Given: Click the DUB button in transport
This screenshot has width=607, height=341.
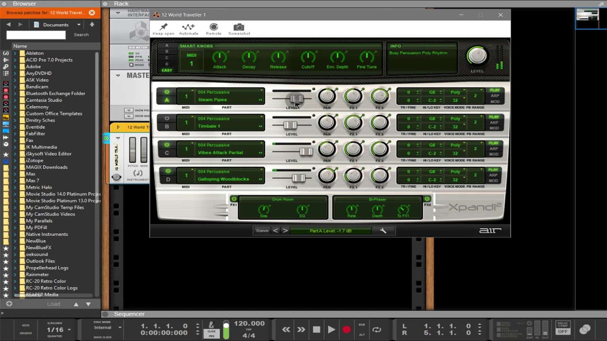Looking at the screenshot, I should pyautogui.click(x=362, y=325).
